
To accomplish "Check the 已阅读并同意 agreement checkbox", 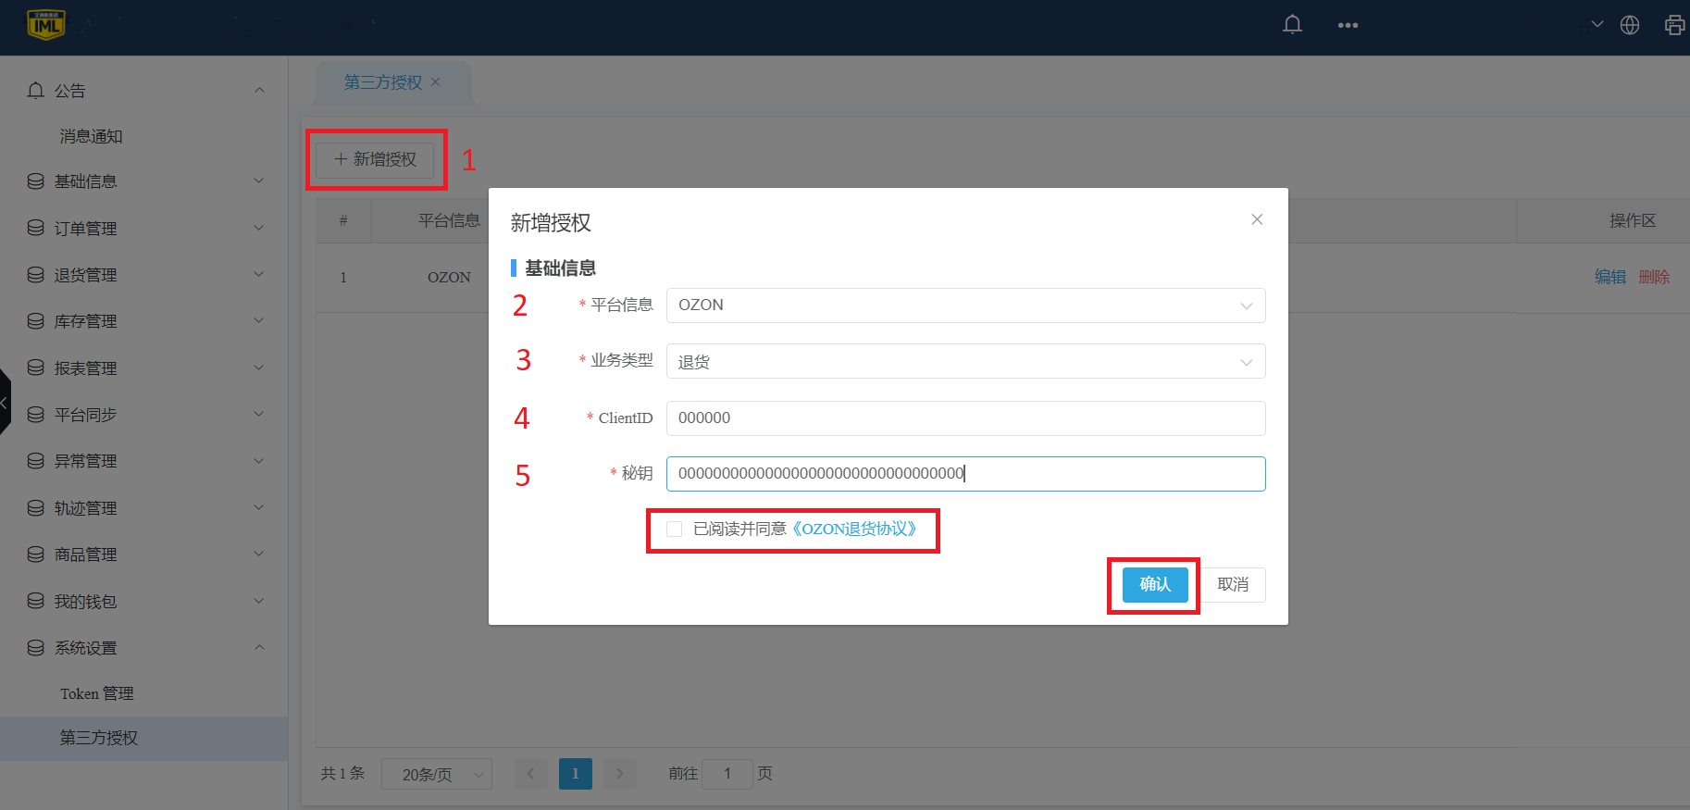I will coord(675,529).
